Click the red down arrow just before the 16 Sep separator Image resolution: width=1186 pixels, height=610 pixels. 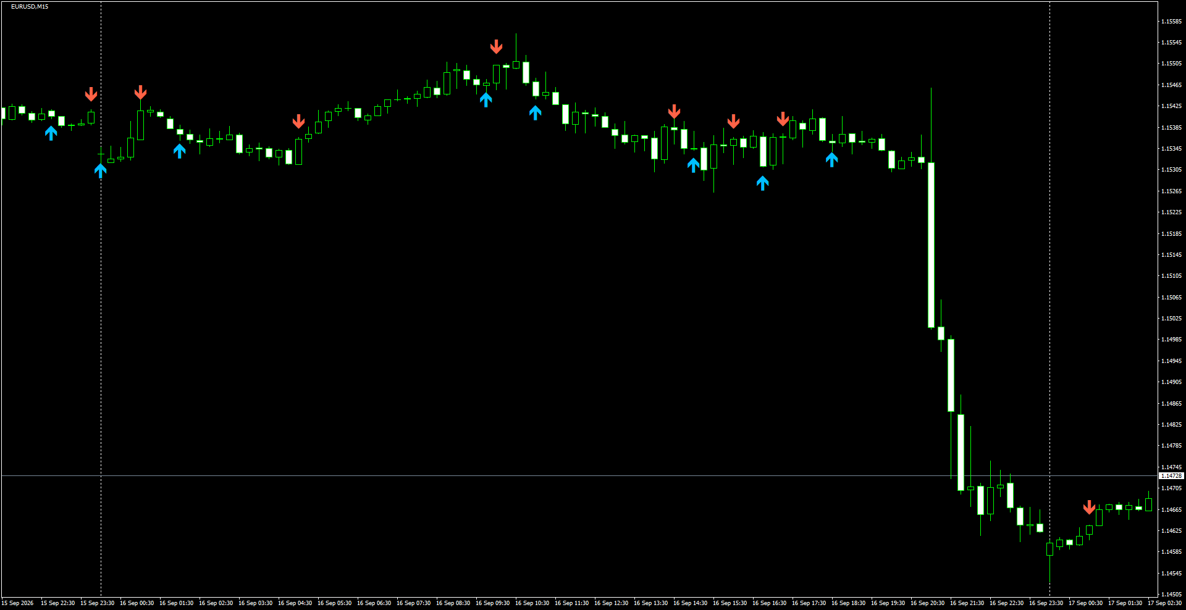(x=91, y=94)
